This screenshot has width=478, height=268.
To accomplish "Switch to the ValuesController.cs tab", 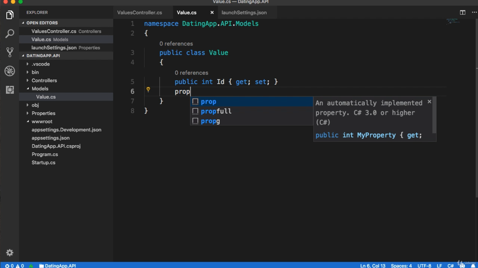I will tap(140, 12).
